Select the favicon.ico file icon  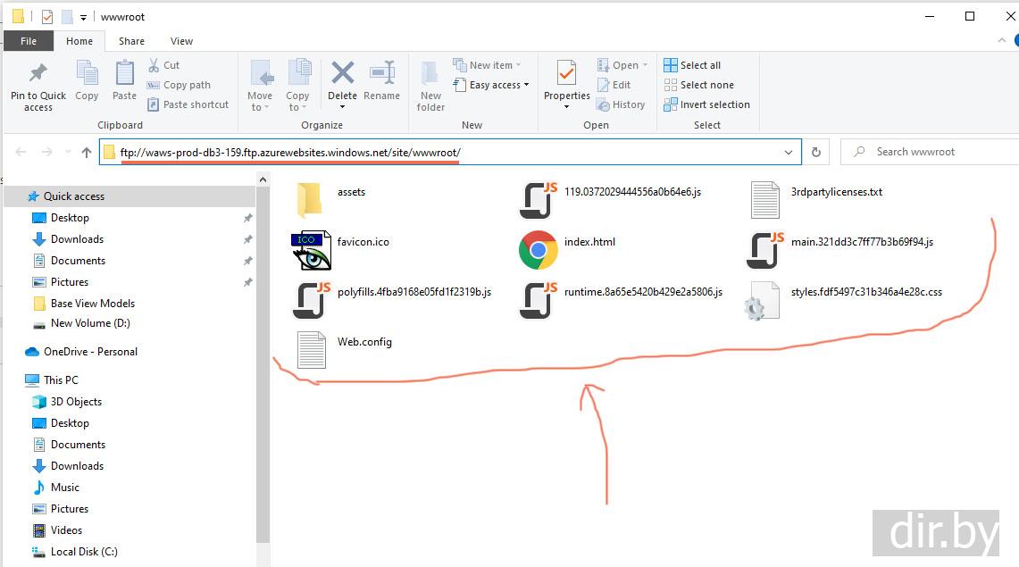pyautogui.click(x=311, y=251)
